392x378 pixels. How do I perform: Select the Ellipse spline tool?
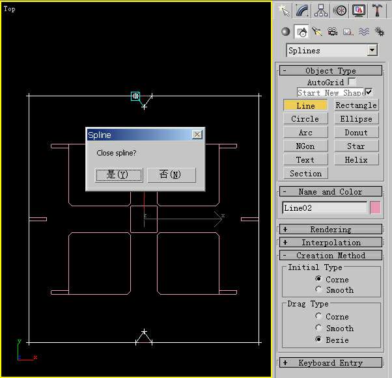click(356, 118)
